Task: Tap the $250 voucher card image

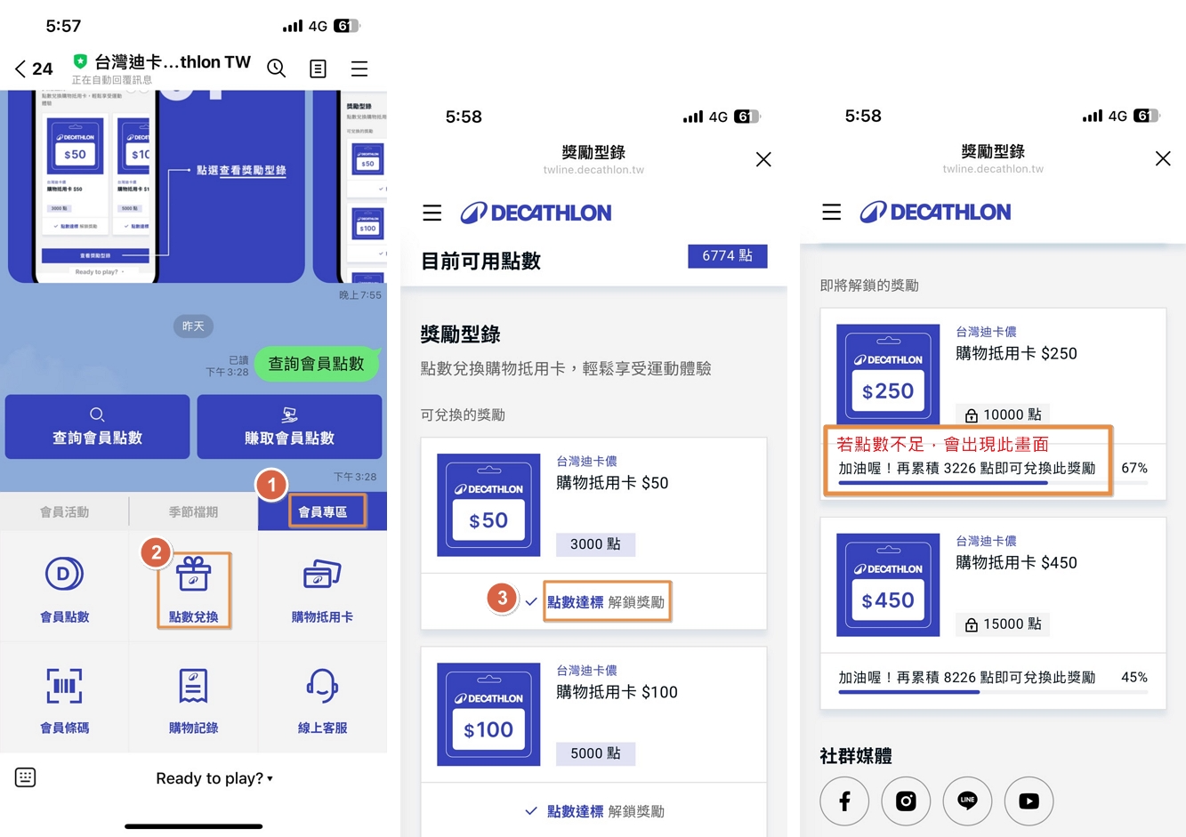Action: (x=888, y=374)
